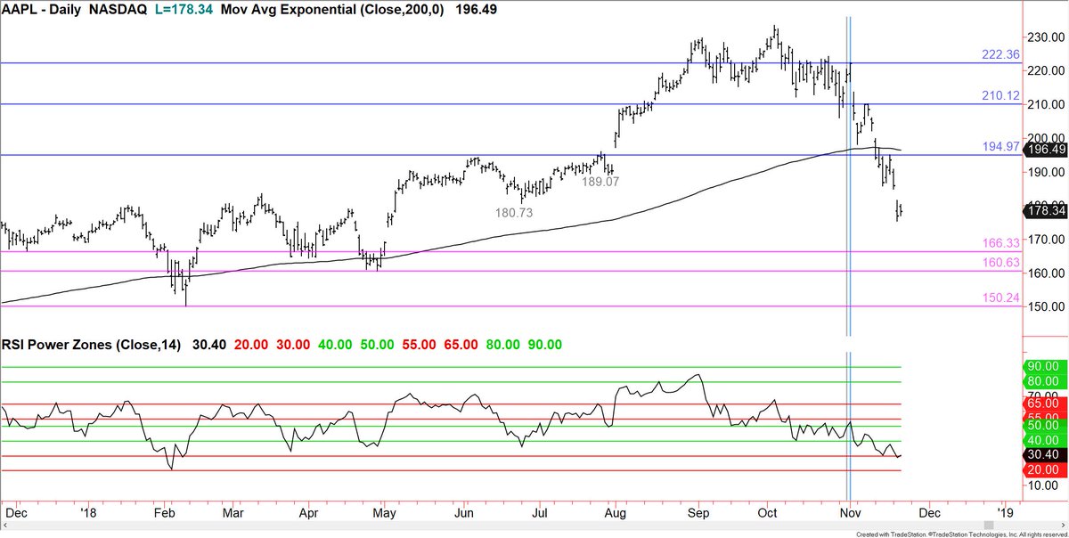
Task: Click the red 20.00 RSI axis tag
Action: point(1043,469)
